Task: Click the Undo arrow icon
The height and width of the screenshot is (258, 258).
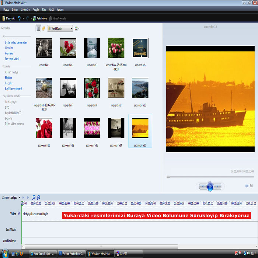Action: tap(19, 18)
